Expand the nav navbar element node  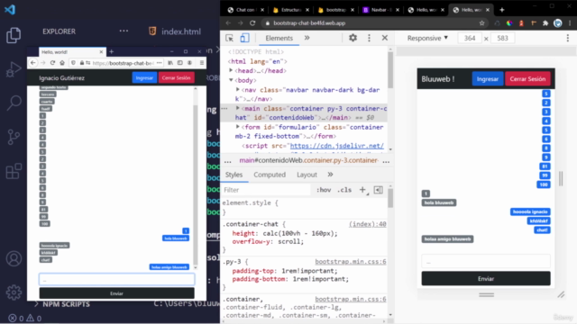(x=238, y=90)
